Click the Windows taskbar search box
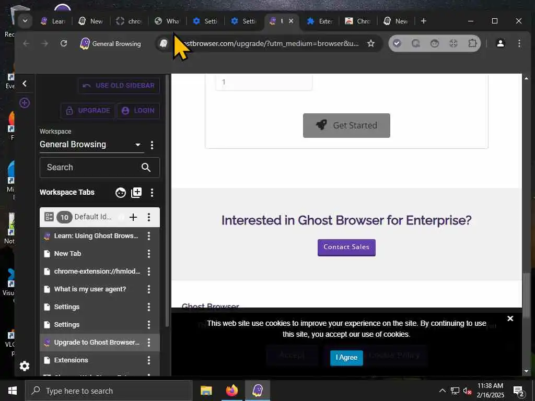The image size is (535, 401). pyautogui.click(x=109, y=391)
